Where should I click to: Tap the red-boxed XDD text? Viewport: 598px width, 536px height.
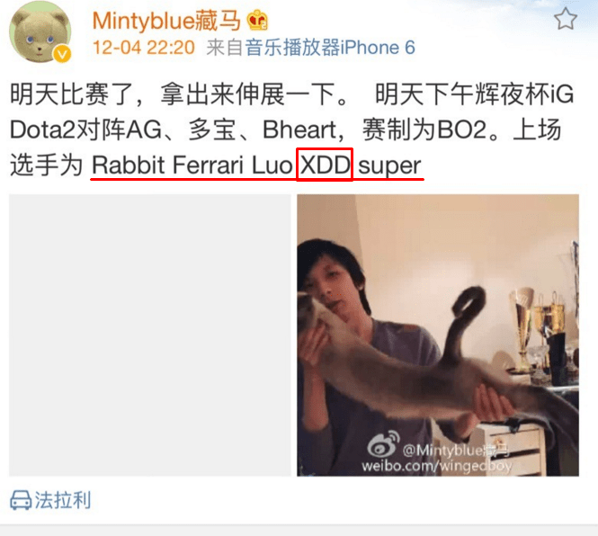pyautogui.click(x=325, y=165)
